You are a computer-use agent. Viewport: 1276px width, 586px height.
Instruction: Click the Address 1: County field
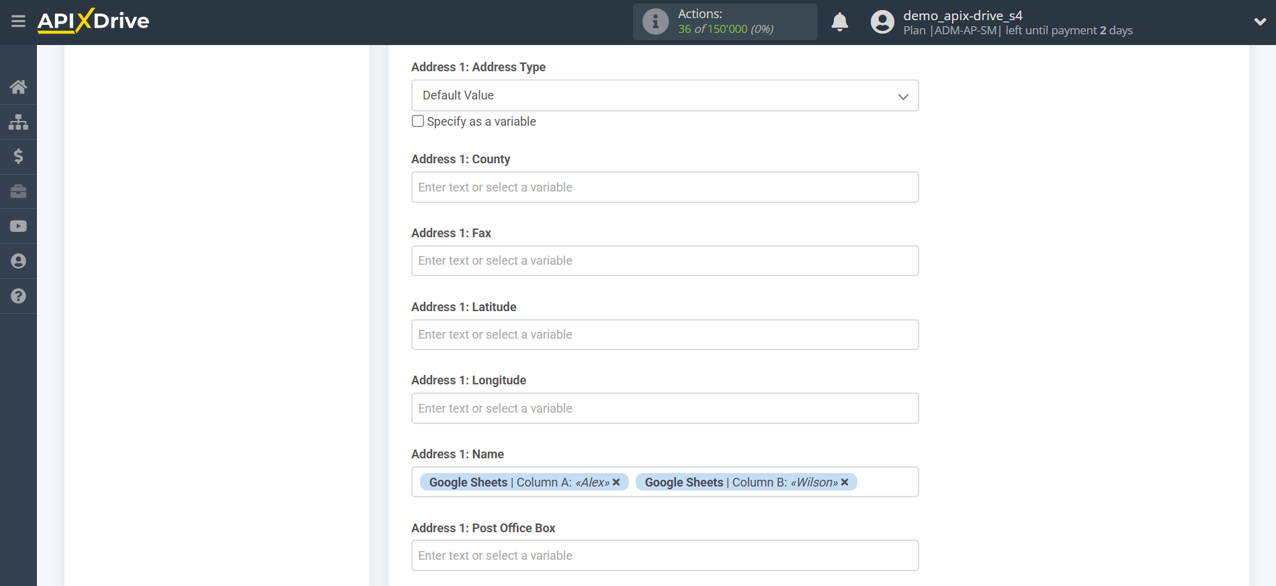665,187
